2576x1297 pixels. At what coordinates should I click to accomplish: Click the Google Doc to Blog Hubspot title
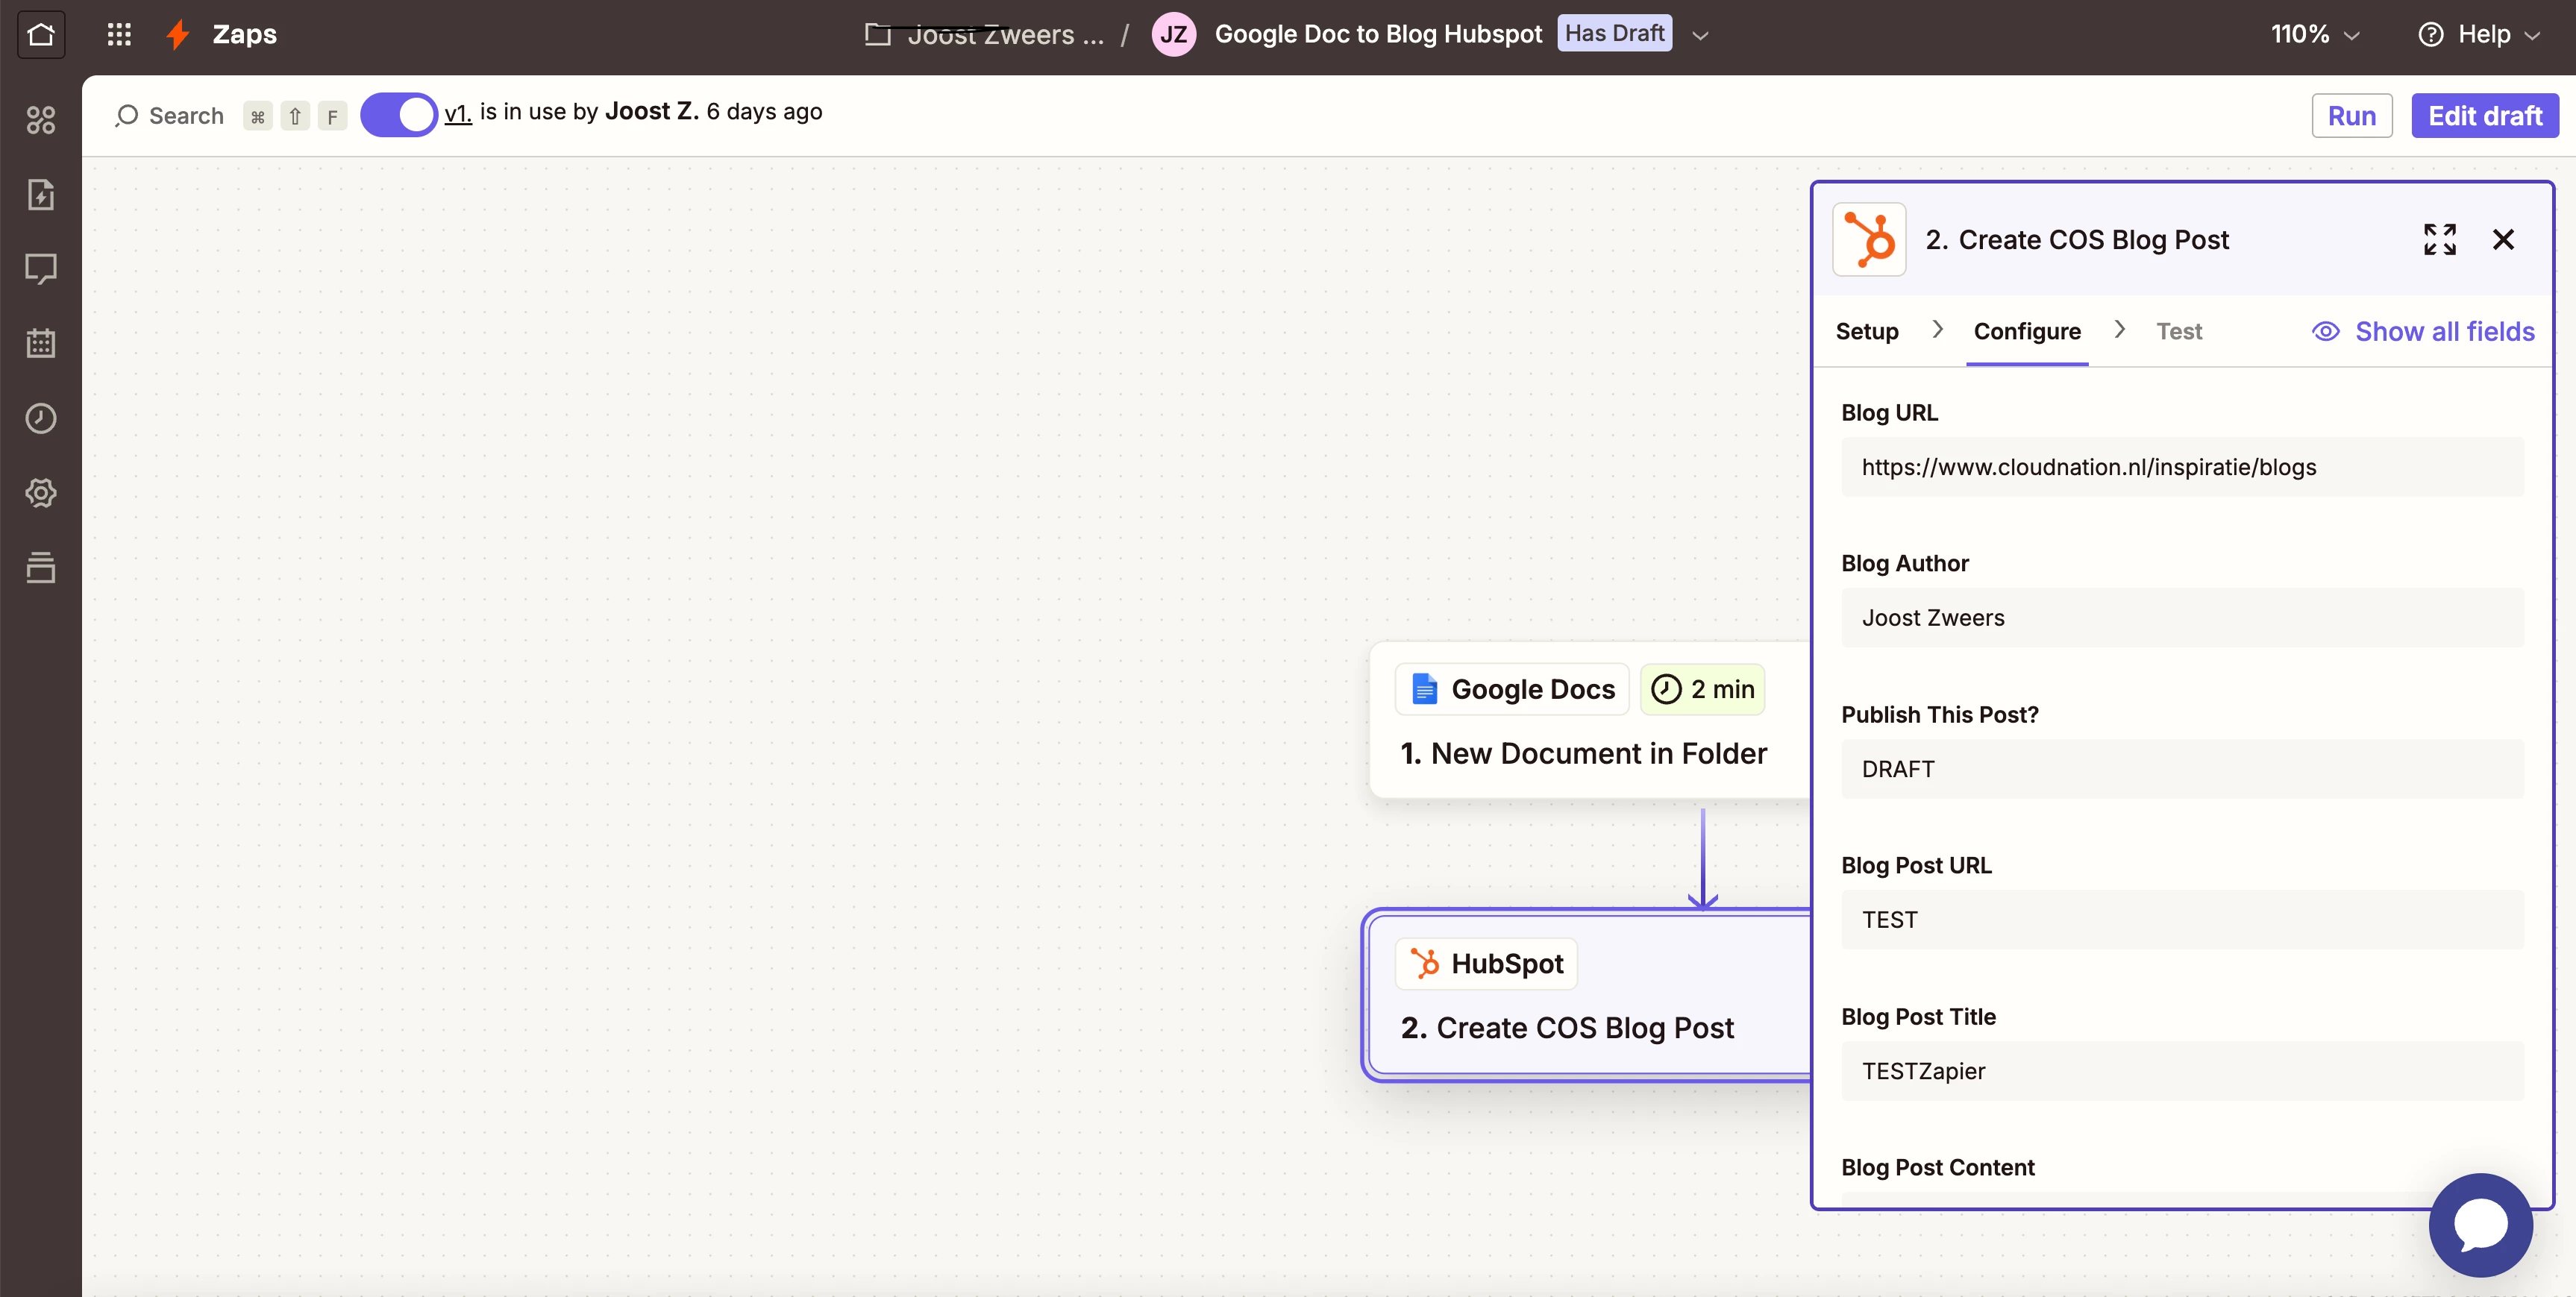coord(1378,35)
